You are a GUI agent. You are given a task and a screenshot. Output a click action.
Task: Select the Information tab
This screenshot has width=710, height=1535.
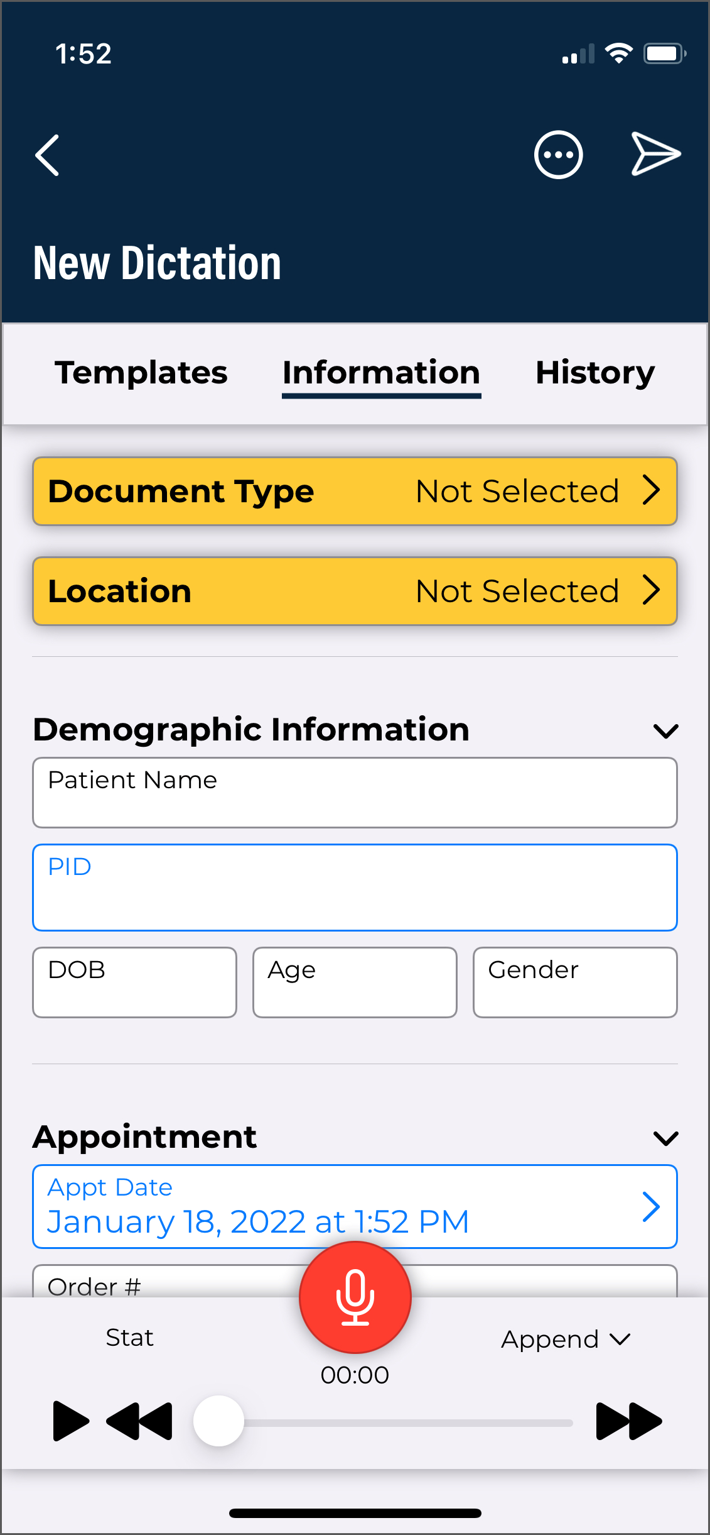[x=381, y=373]
